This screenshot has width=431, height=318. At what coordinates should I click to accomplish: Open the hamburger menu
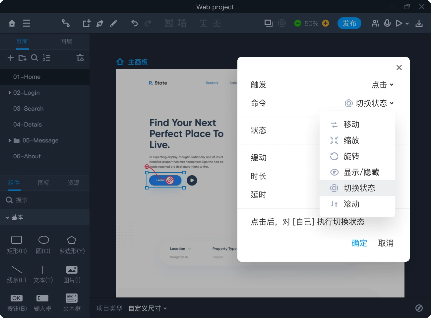27,23
